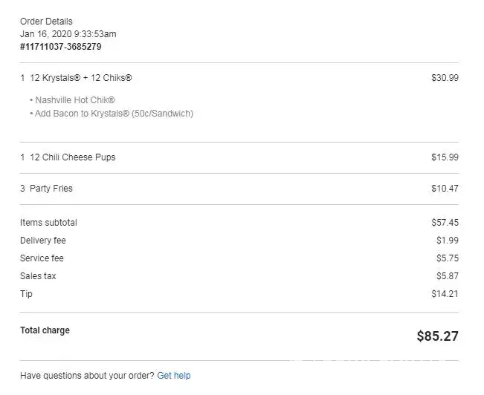Click the 'Have questions about your order?' text
Viewport: 484px width, 395px height.
tap(87, 376)
